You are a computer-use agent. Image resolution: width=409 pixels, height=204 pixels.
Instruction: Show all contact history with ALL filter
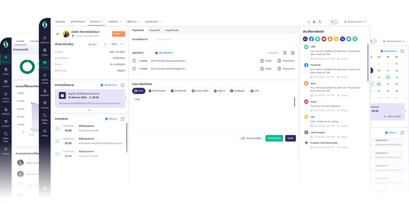(305, 39)
